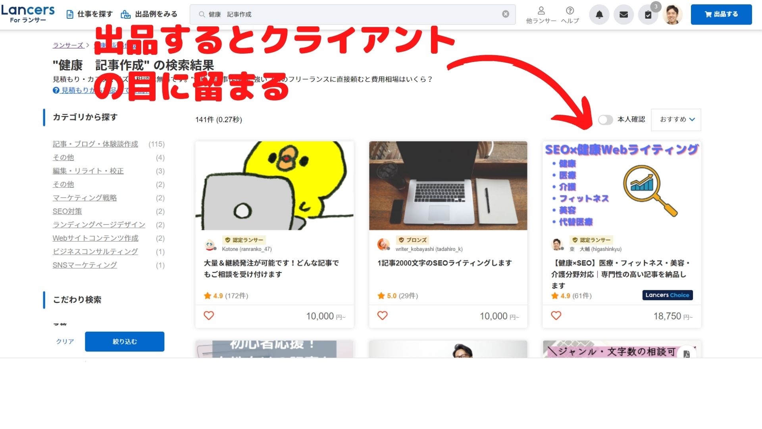
Task: Click higashinkyu's seller avatar
Action: pyautogui.click(x=557, y=245)
